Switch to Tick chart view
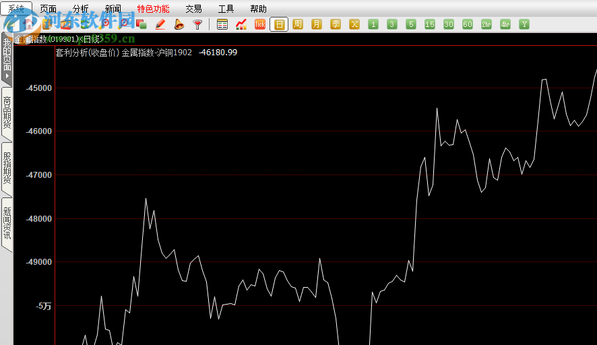The image size is (597, 345). (x=259, y=24)
